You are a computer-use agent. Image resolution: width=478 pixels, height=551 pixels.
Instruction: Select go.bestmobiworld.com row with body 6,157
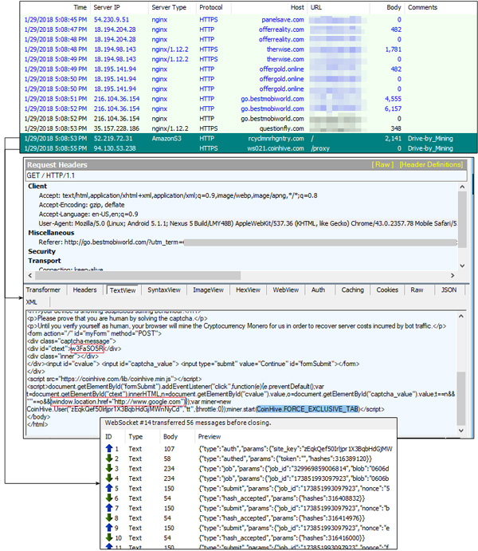[249, 109]
